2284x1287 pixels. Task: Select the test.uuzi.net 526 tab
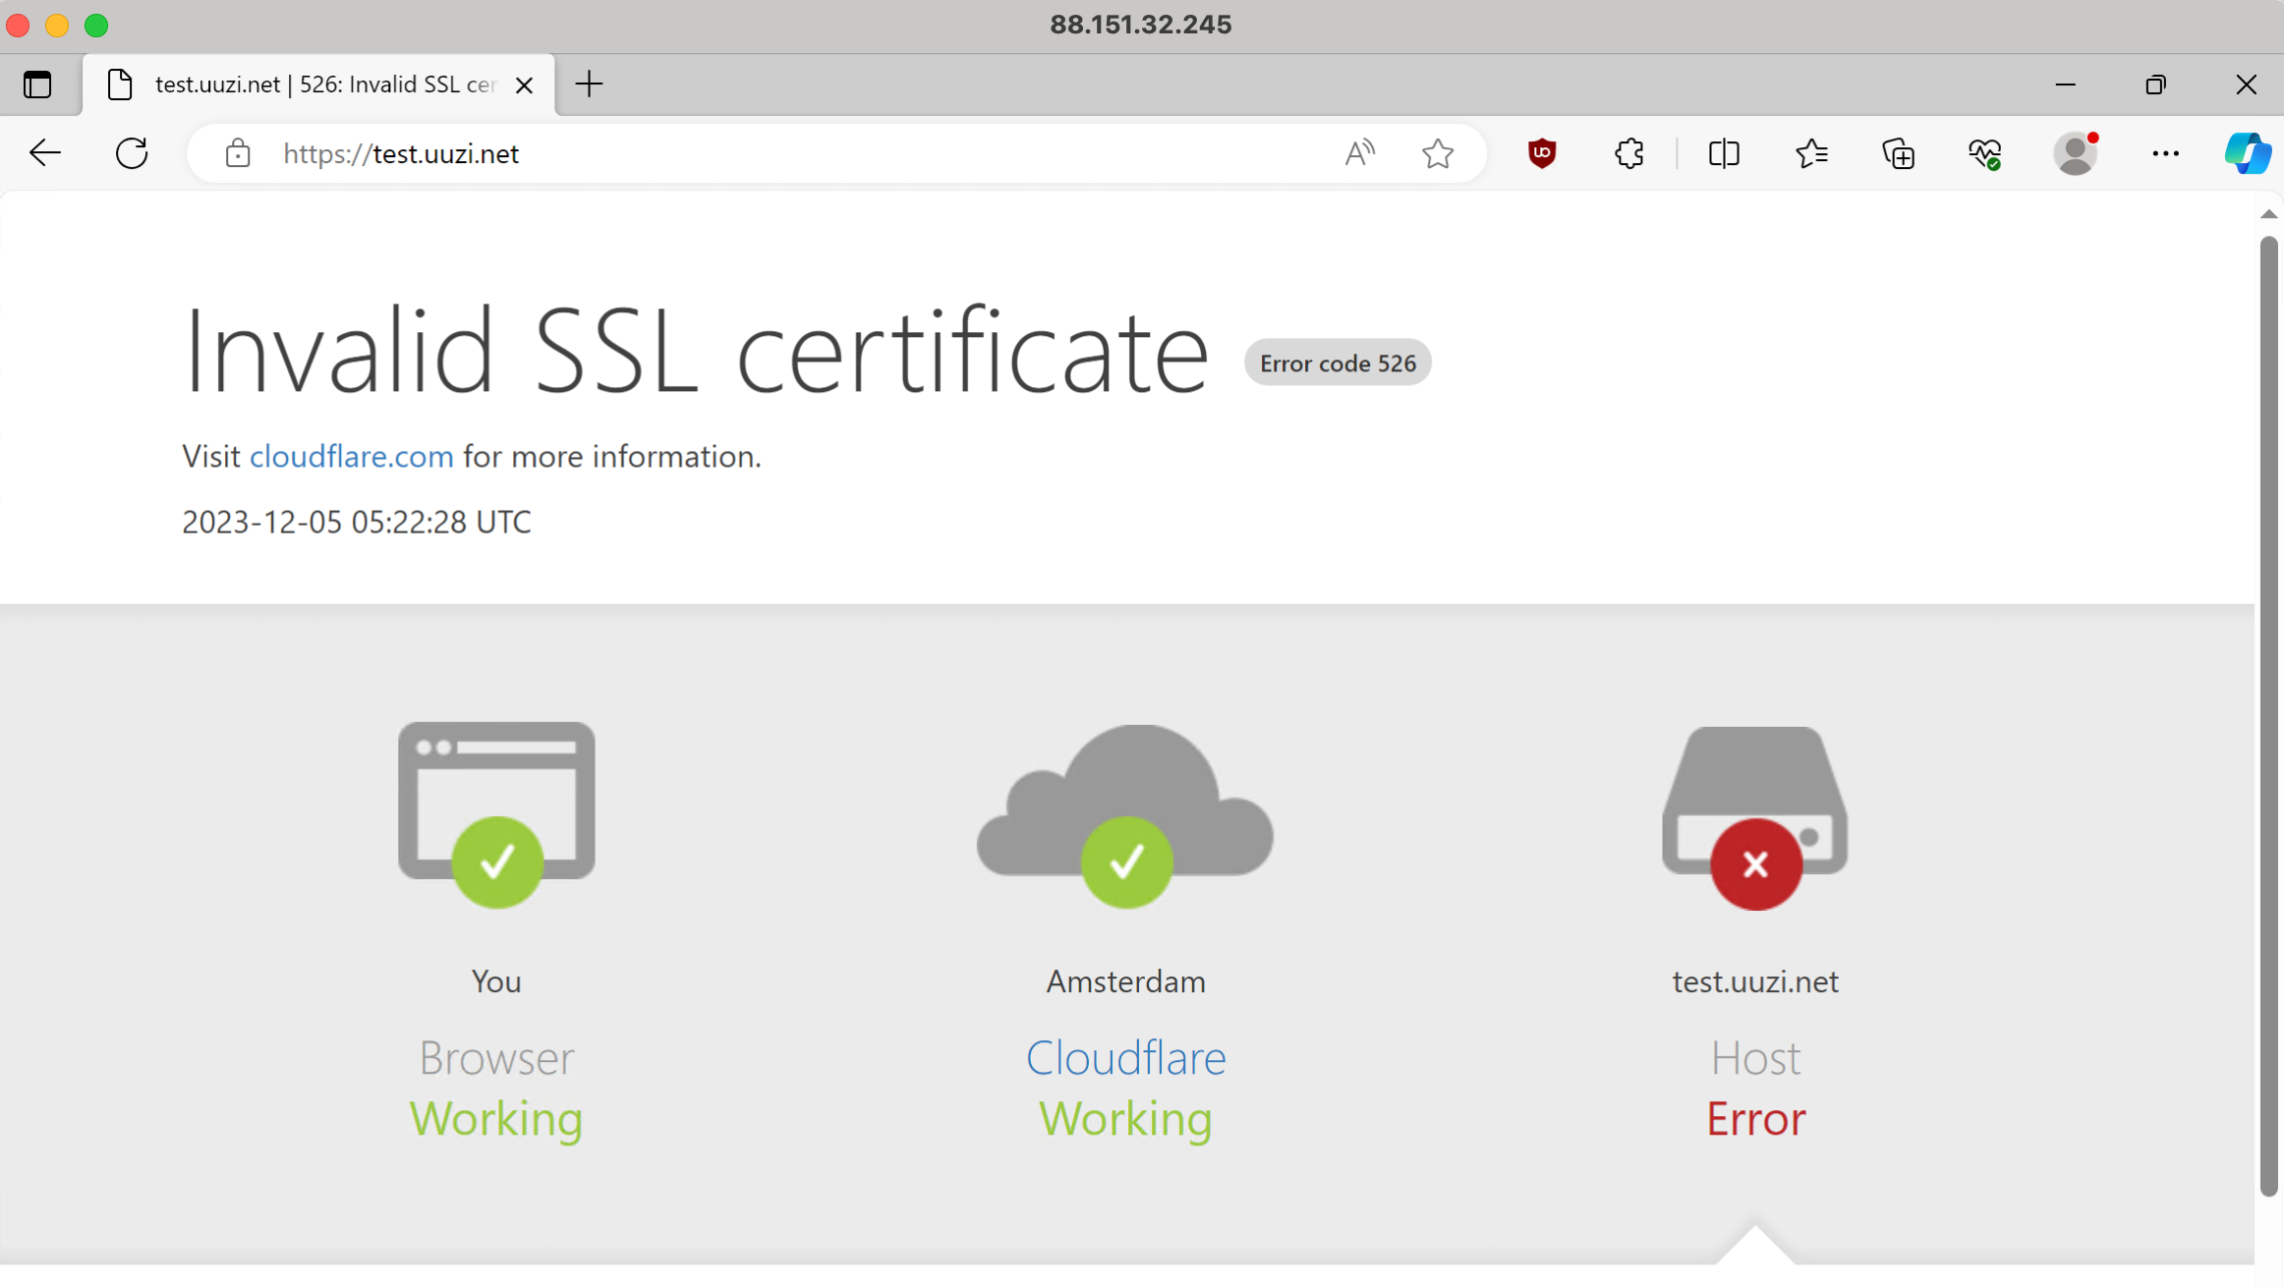[319, 84]
